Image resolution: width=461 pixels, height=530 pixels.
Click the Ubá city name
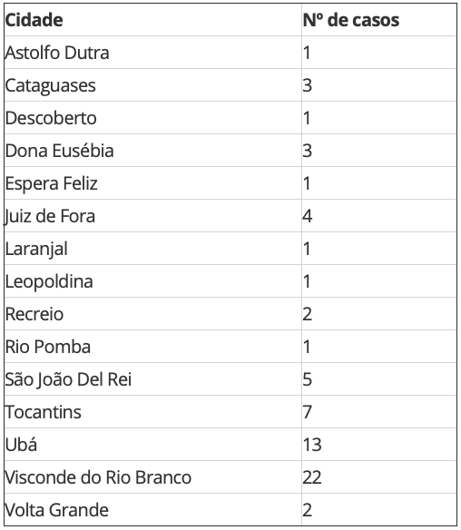click(x=21, y=445)
